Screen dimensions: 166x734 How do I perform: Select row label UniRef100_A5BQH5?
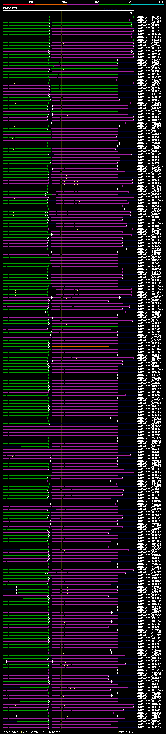click(x=149, y=655)
